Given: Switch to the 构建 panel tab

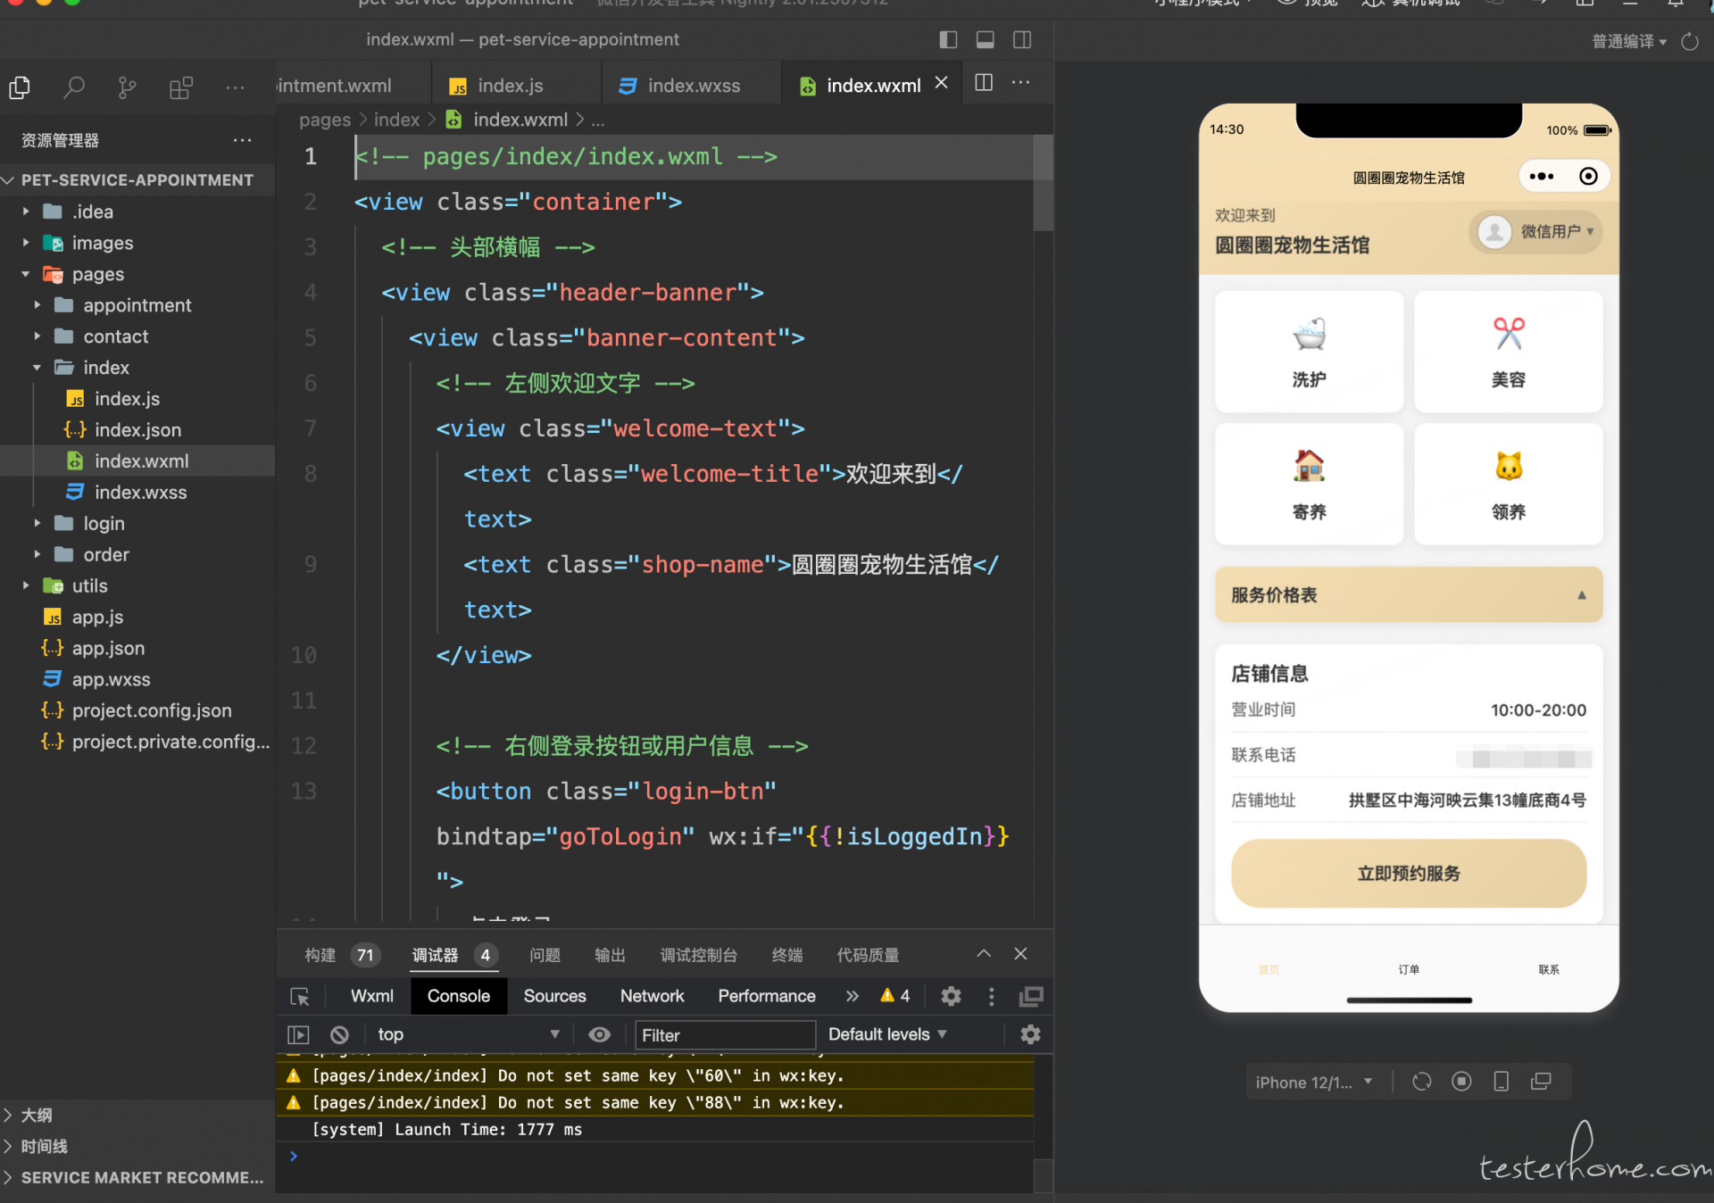Looking at the screenshot, I should (342, 955).
